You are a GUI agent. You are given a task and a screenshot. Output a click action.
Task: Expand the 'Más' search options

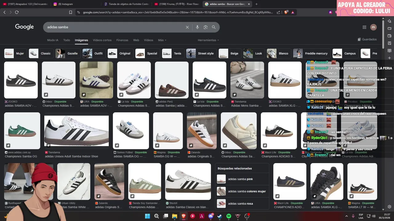pos(162,40)
